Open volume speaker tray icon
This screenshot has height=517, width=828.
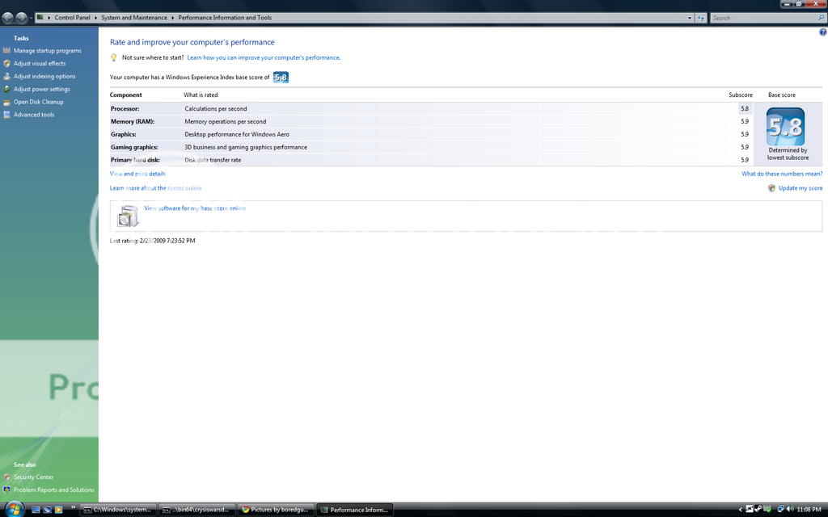click(x=790, y=509)
